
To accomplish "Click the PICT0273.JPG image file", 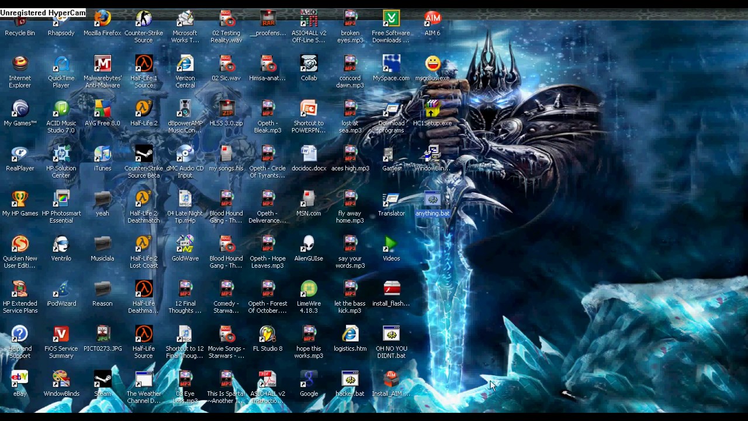I will (x=102, y=338).
